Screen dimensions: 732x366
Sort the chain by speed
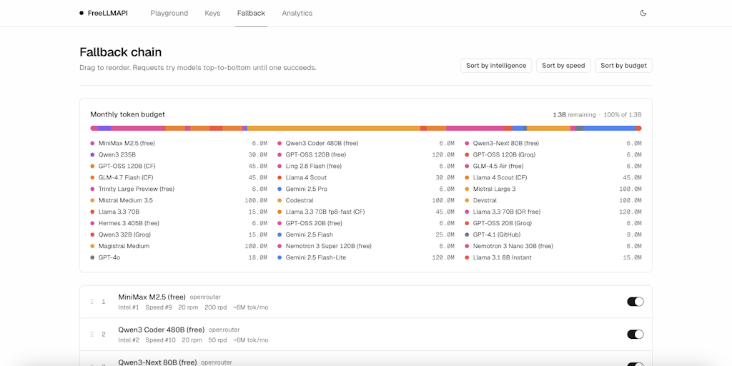(563, 66)
